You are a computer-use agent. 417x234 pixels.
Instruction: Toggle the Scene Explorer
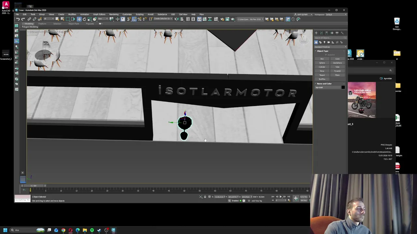click(188, 19)
